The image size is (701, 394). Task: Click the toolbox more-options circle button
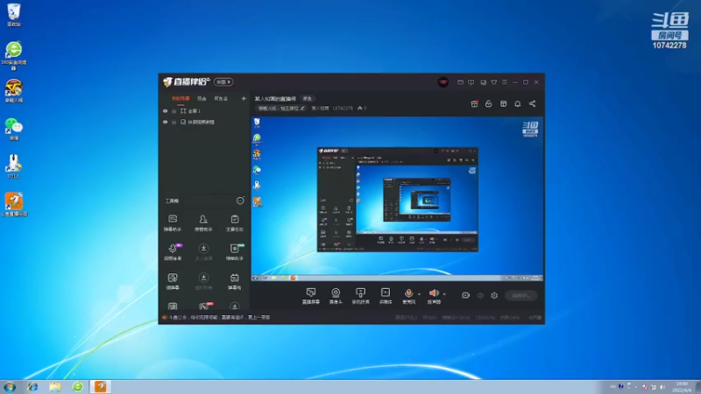coord(240,201)
